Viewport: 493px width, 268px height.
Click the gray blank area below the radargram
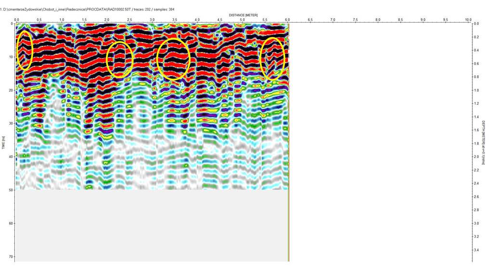coord(152,225)
